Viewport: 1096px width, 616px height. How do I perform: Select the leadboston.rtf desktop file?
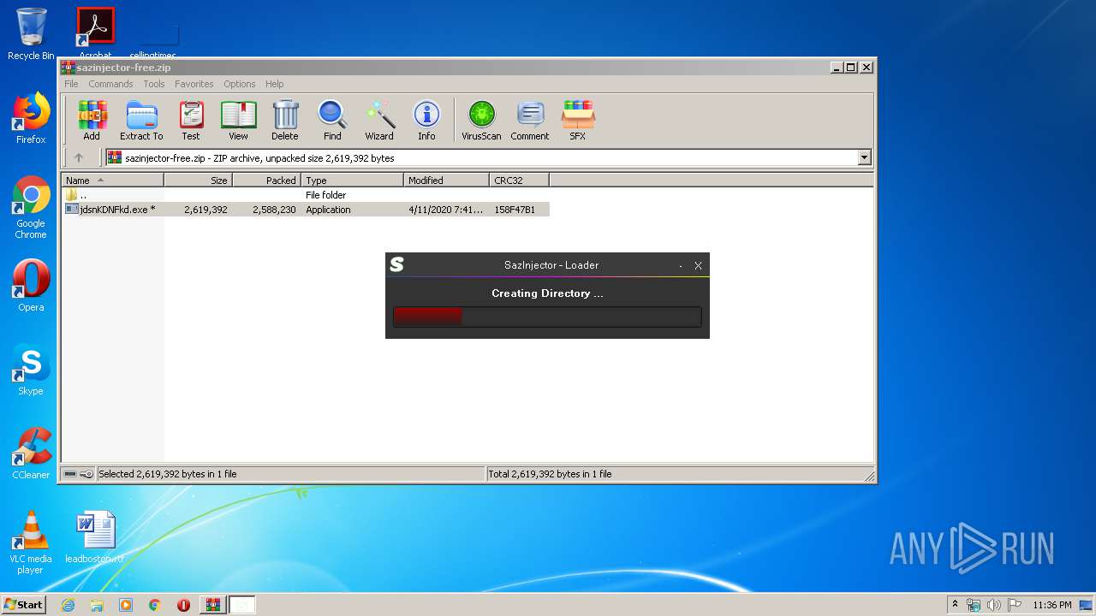tap(95, 537)
